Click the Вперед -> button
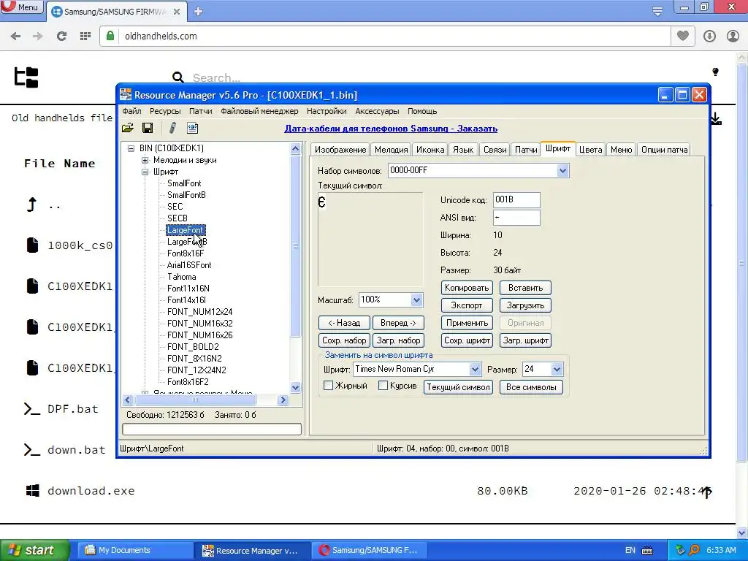Image resolution: width=748 pixels, height=561 pixels. pos(398,323)
